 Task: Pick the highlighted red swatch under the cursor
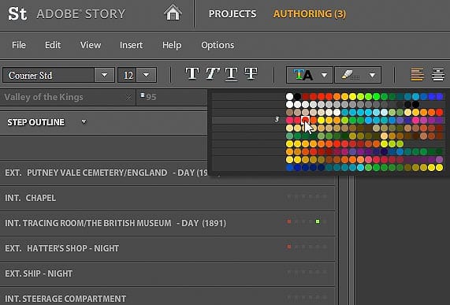point(305,120)
